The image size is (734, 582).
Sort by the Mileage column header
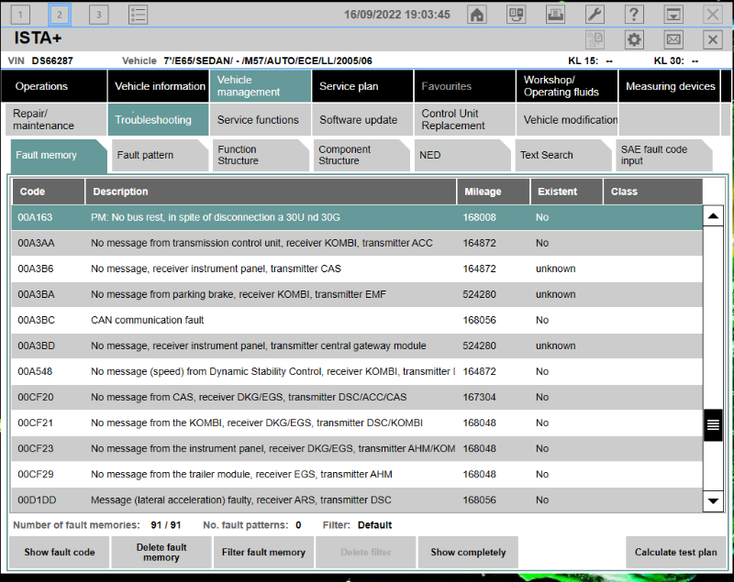click(x=494, y=192)
